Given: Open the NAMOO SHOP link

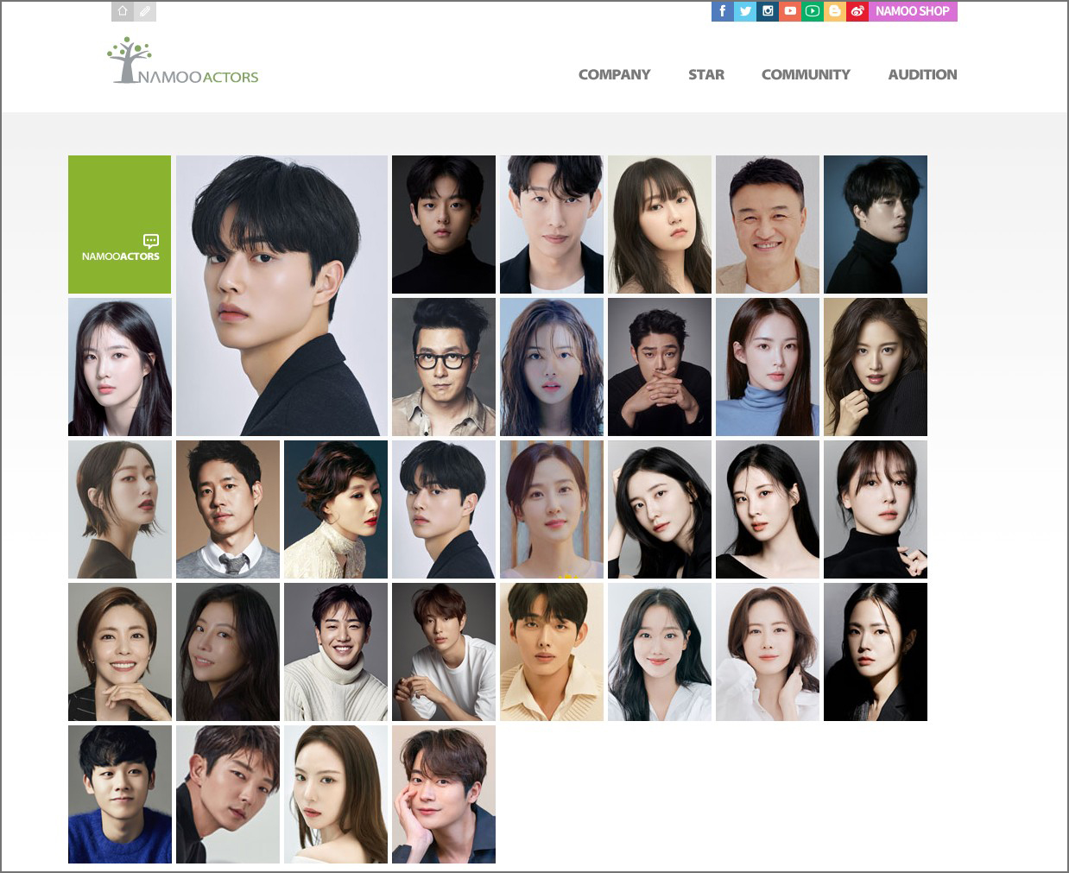Looking at the screenshot, I should (x=913, y=11).
